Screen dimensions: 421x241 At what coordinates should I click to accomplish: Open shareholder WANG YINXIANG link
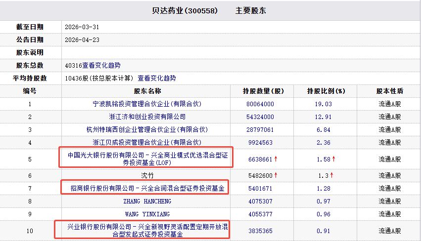point(147,214)
